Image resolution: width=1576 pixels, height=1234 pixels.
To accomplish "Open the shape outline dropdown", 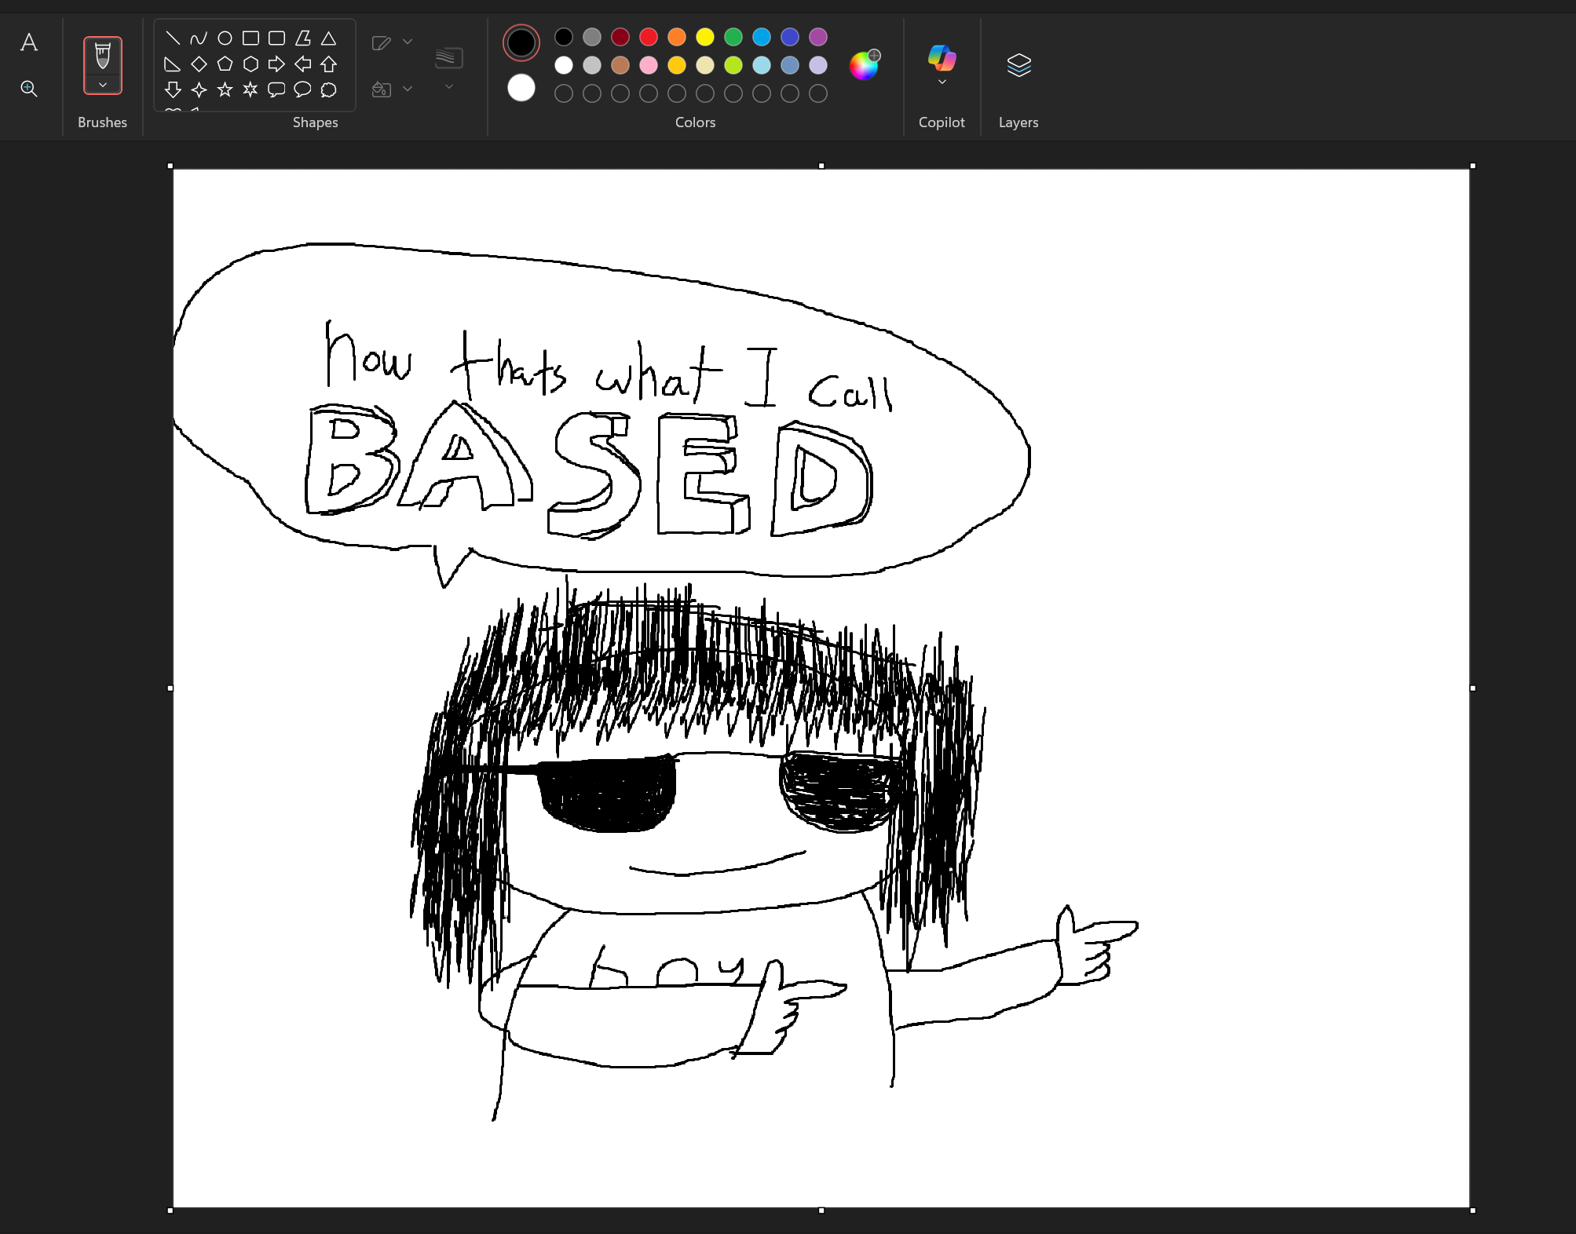I will pyautogui.click(x=408, y=42).
